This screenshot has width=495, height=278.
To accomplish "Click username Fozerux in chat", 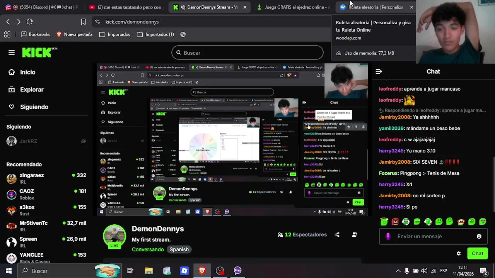I will tap(389, 173).
